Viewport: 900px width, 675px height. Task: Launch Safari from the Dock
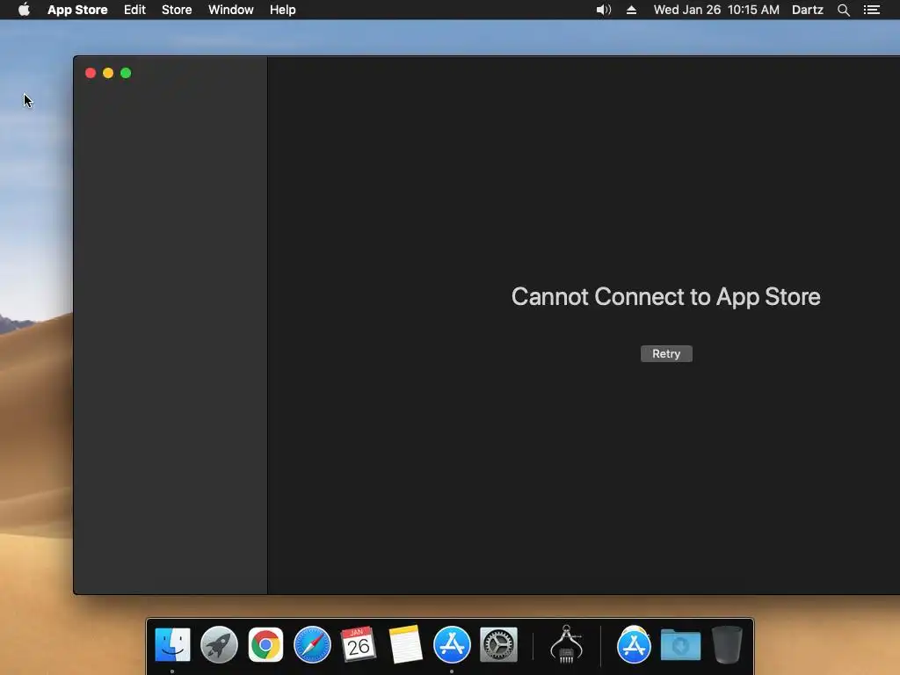pyautogui.click(x=312, y=644)
